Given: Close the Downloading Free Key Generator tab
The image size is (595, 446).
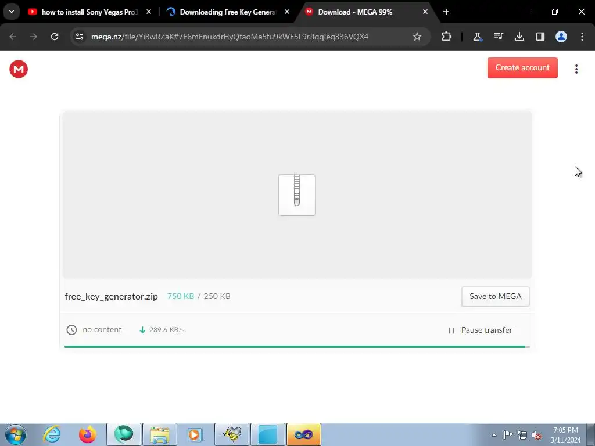Looking at the screenshot, I should point(287,12).
